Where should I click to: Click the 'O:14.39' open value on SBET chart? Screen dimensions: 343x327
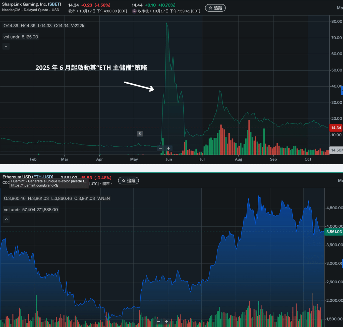pyautogui.click(x=11, y=26)
